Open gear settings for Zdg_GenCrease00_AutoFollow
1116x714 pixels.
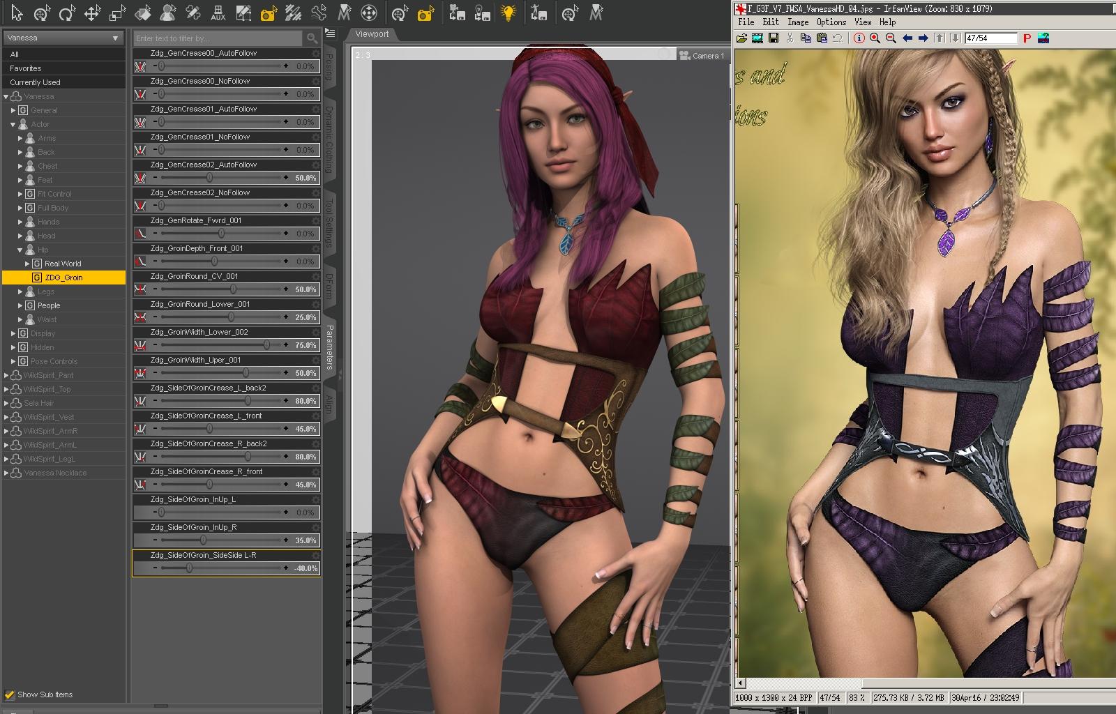(x=316, y=53)
